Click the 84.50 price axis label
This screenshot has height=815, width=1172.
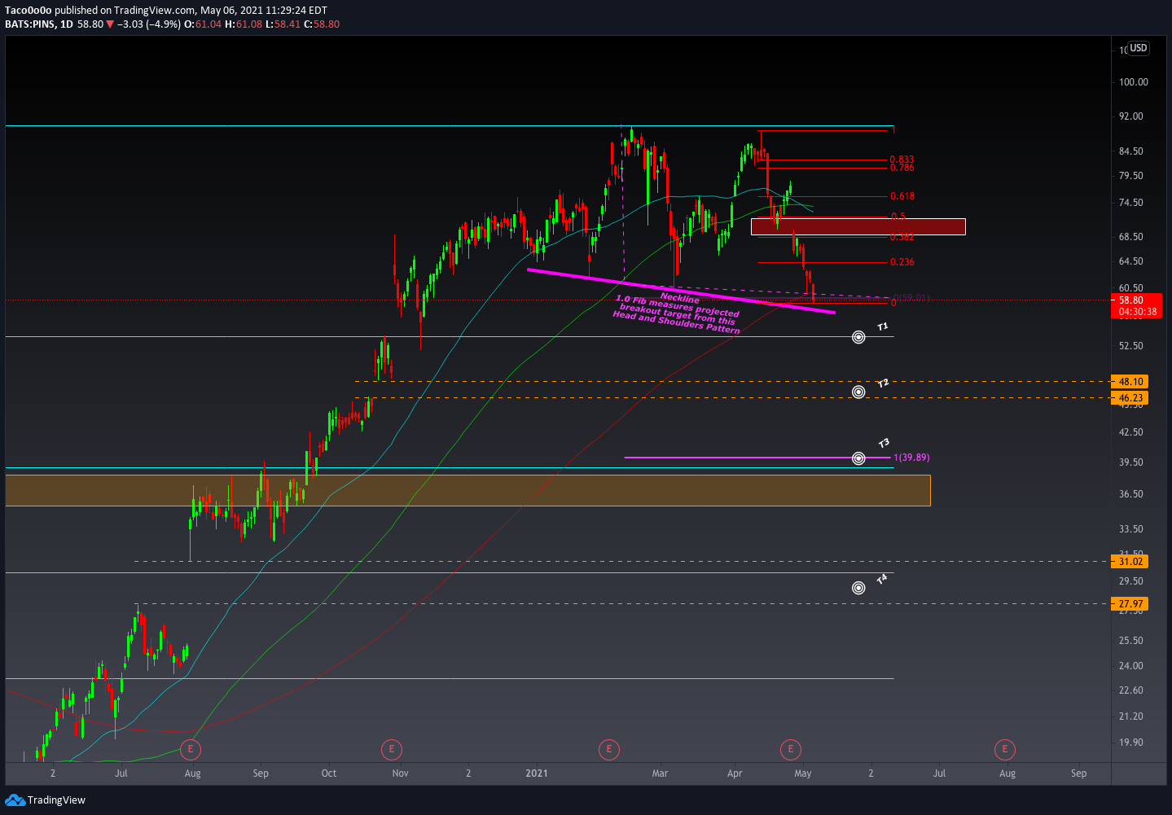(x=1131, y=151)
